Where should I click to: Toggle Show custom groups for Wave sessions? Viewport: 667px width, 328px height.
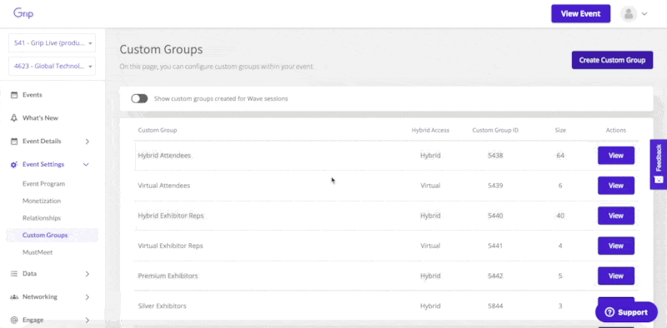click(139, 98)
